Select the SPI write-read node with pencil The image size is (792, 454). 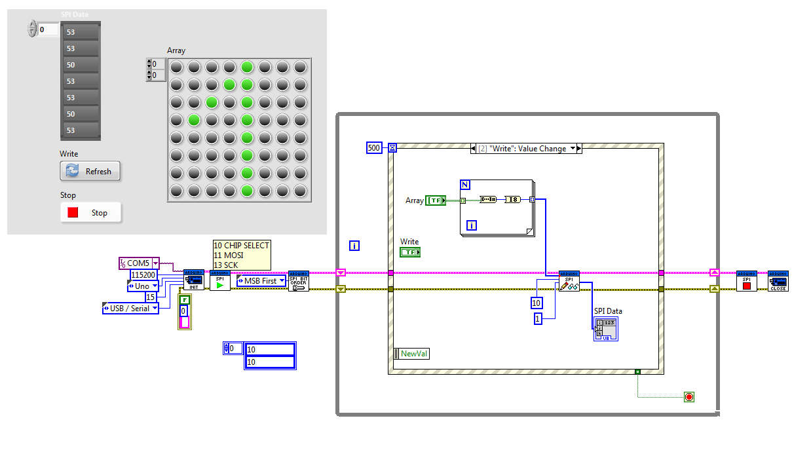click(569, 280)
